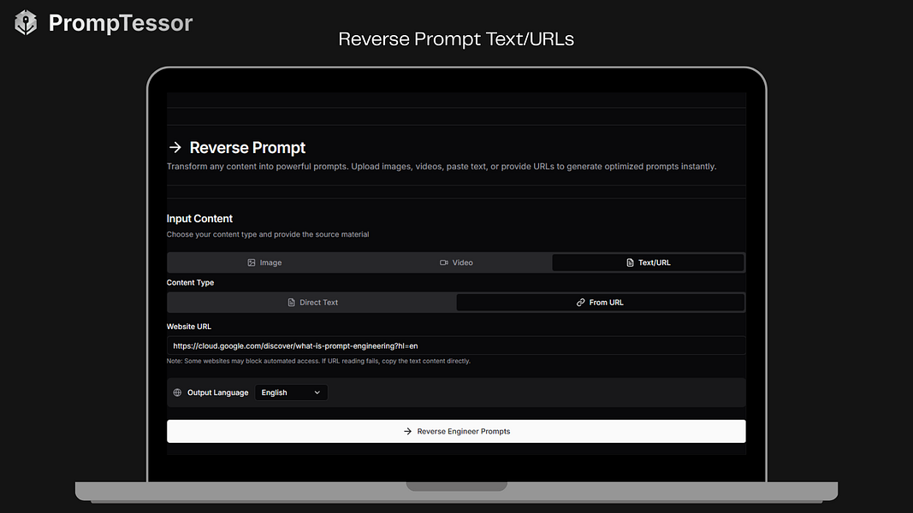Click the Output Language label
Screen dimensions: 913x513
pos(218,392)
